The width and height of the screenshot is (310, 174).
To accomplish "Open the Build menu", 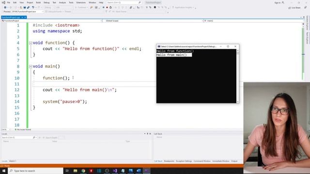I will click(x=38, y=2).
